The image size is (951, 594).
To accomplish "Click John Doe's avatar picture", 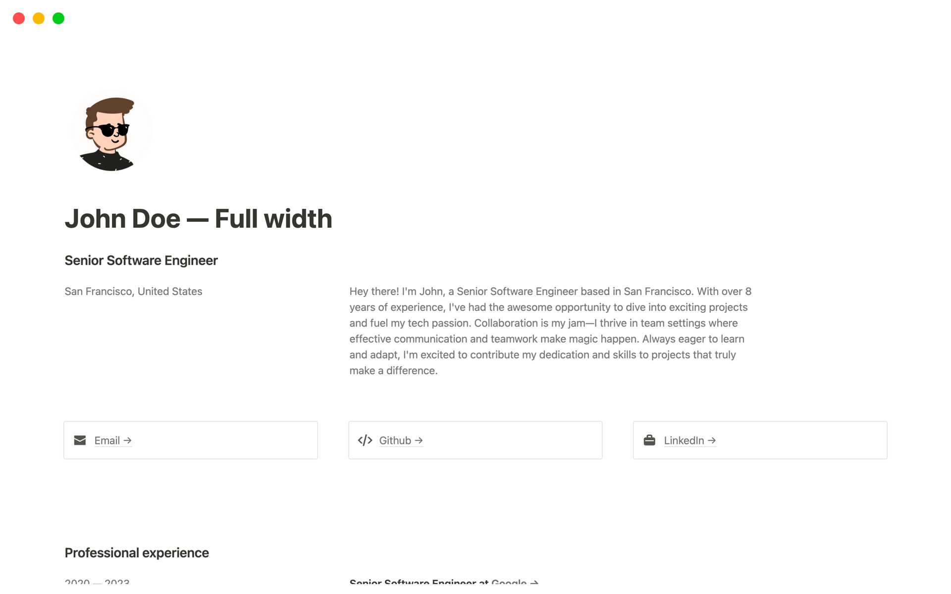I will coord(111,131).
